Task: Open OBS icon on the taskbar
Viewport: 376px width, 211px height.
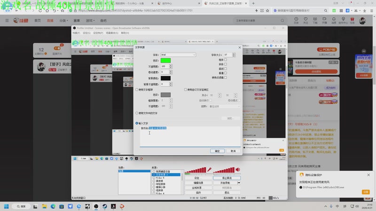Action: [96, 206]
